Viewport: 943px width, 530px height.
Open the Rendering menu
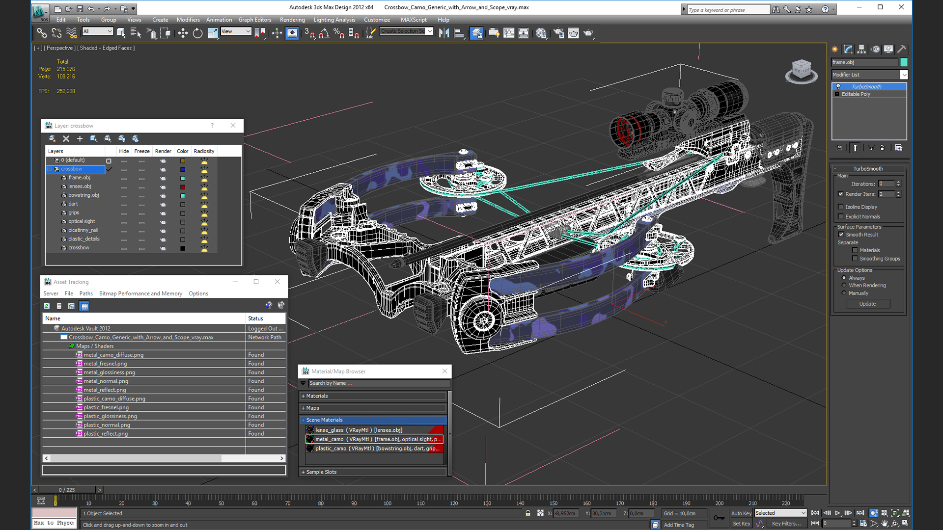[x=292, y=20]
